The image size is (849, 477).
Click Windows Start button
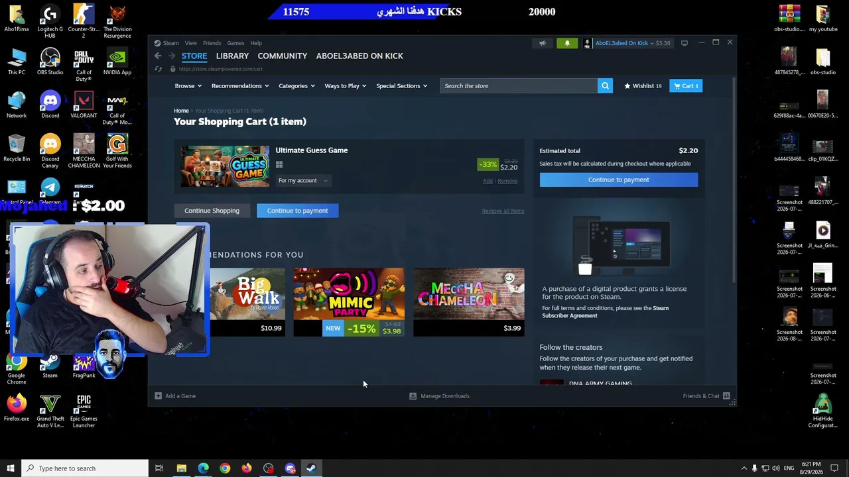click(x=10, y=468)
